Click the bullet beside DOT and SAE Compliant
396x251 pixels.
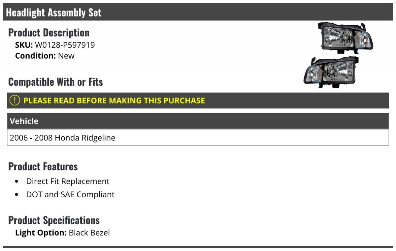pyautogui.click(x=17, y=195)
